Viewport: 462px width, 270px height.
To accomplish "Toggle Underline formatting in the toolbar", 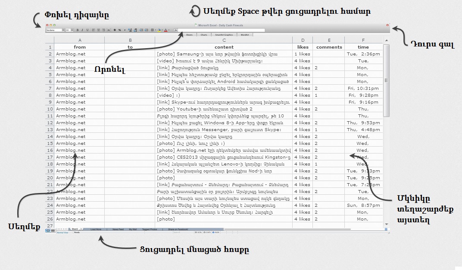I will tap(87, 30).
